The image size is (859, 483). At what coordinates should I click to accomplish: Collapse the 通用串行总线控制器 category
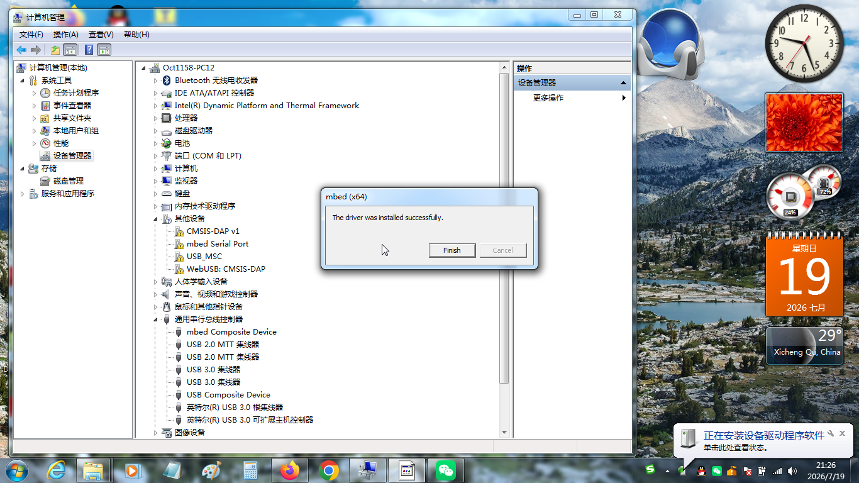click(156, 319)
